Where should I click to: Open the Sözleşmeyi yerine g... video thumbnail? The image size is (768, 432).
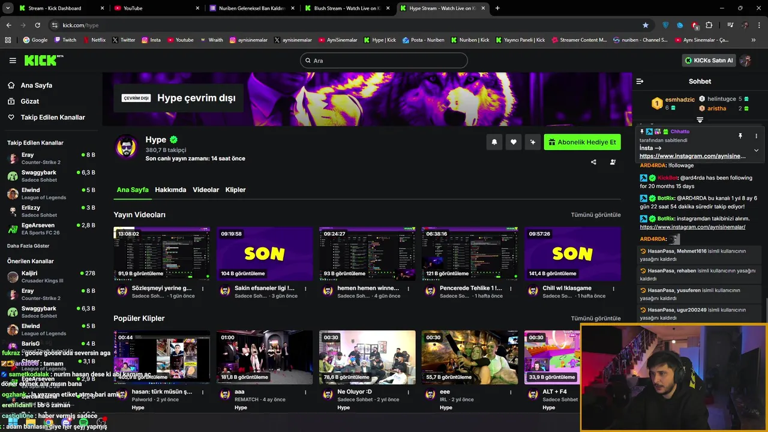[x=162, y=254]
